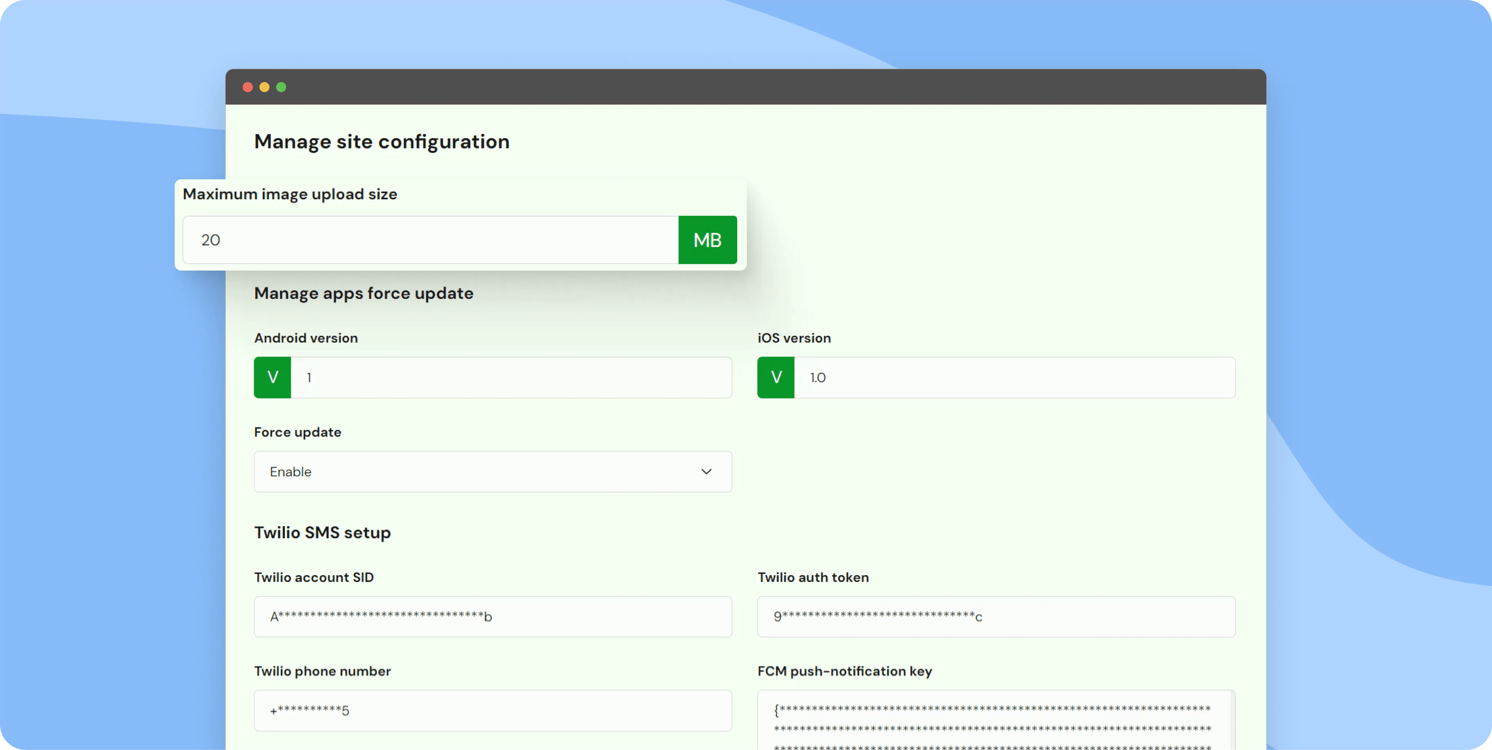Click the Manage site configuration heading

coord(382,142)
